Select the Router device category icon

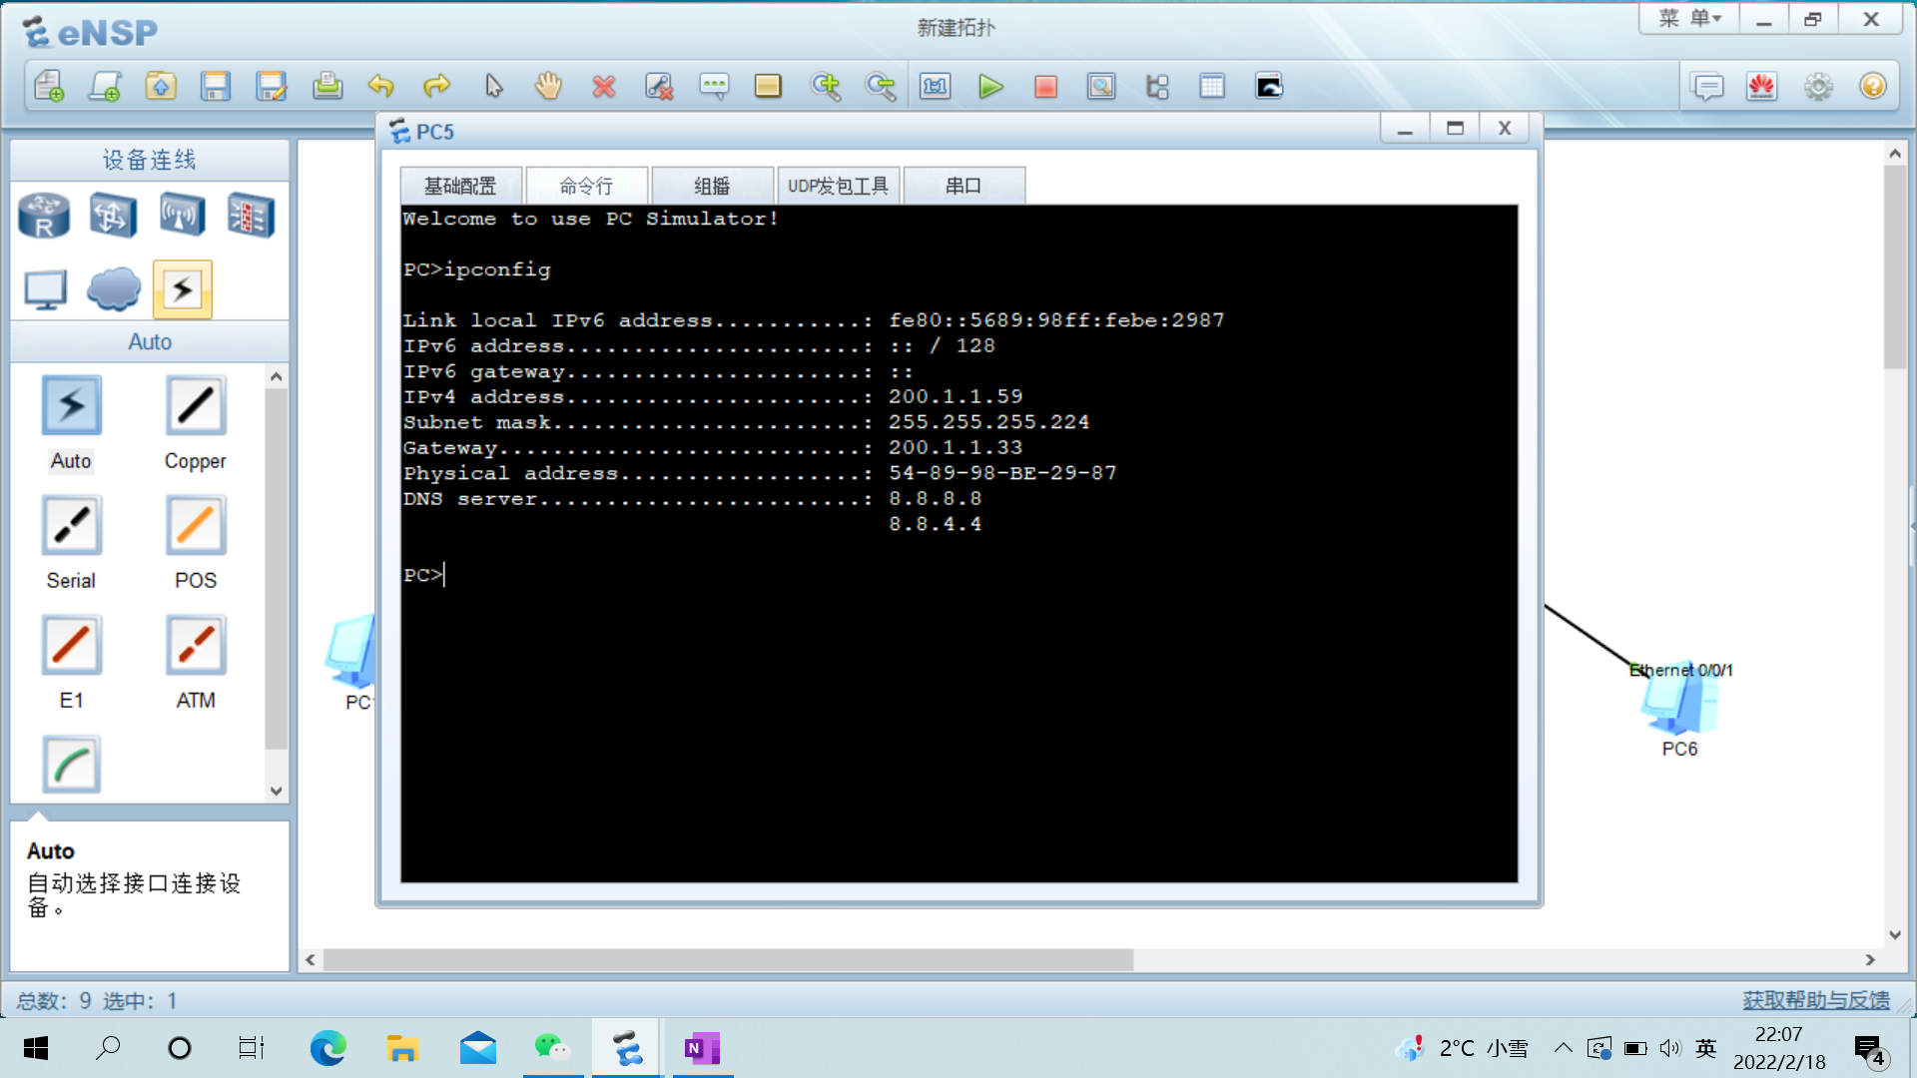pyautogui.click(x=44, y=216)
